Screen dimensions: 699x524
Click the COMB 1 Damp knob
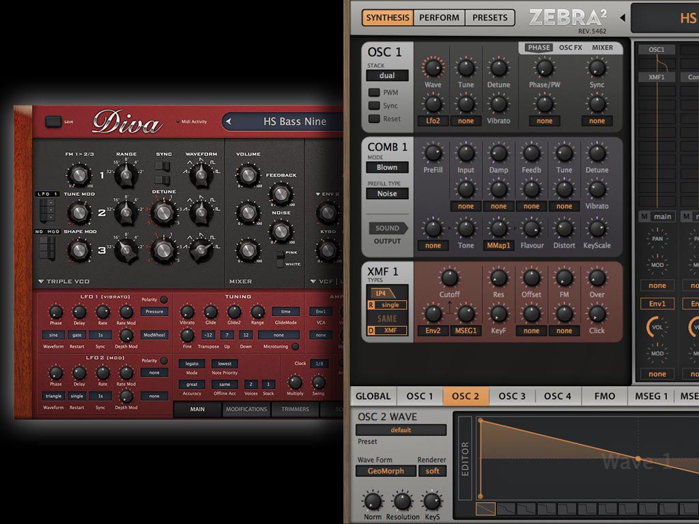[x=498, y=153]
